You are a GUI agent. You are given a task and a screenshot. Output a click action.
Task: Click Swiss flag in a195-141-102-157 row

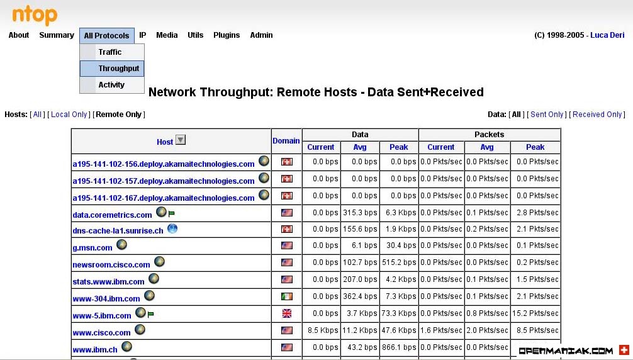pyautogui.click(x=287, y=179)
